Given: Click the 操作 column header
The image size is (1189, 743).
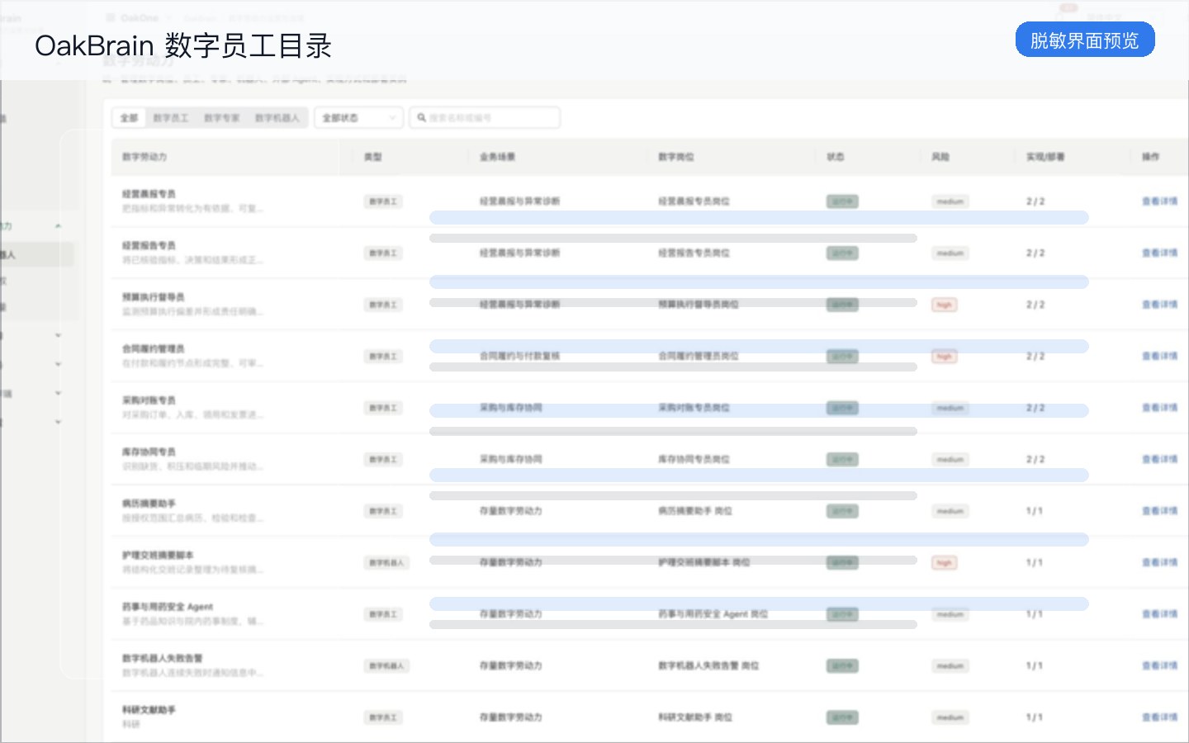Looking at the screenshot, I should [1151, 157].
